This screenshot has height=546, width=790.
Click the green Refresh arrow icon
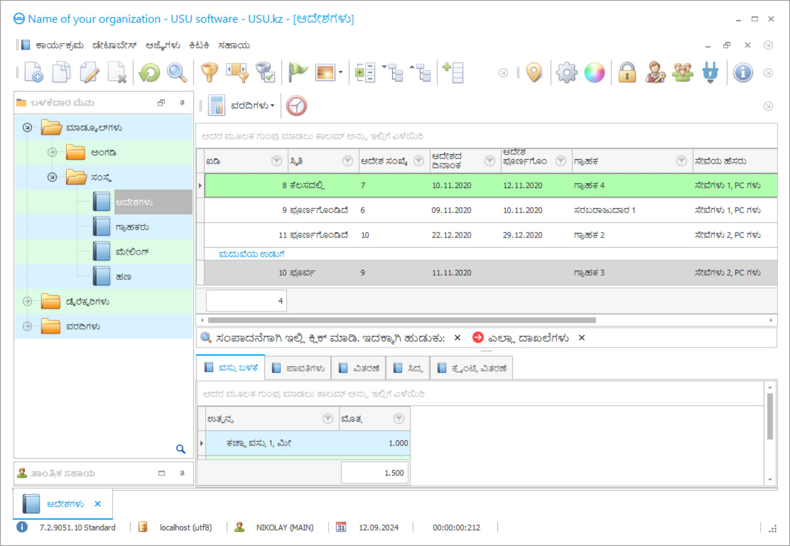click(x=149, y=73)
